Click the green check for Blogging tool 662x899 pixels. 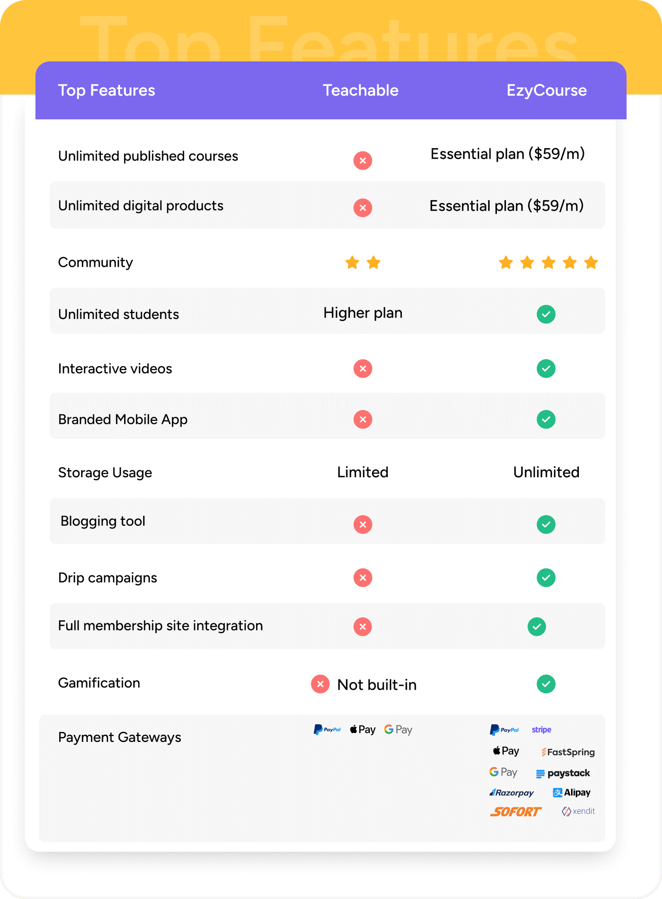pos(546,524)
